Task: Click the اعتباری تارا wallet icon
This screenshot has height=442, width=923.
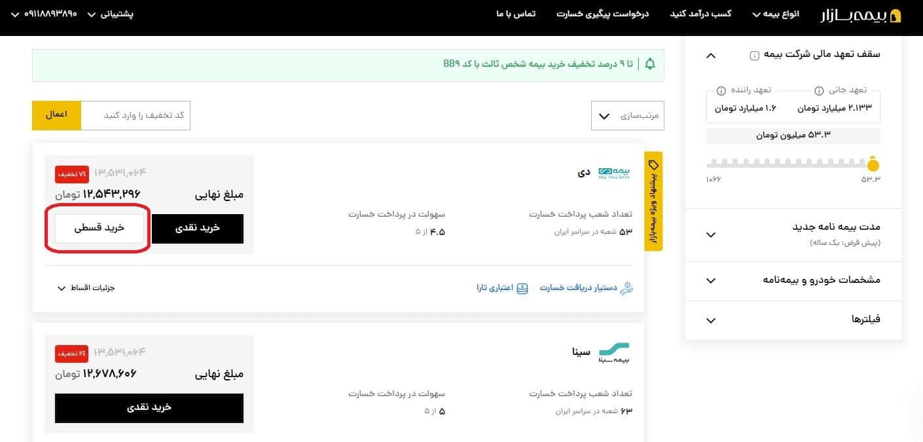Action: 522,287
